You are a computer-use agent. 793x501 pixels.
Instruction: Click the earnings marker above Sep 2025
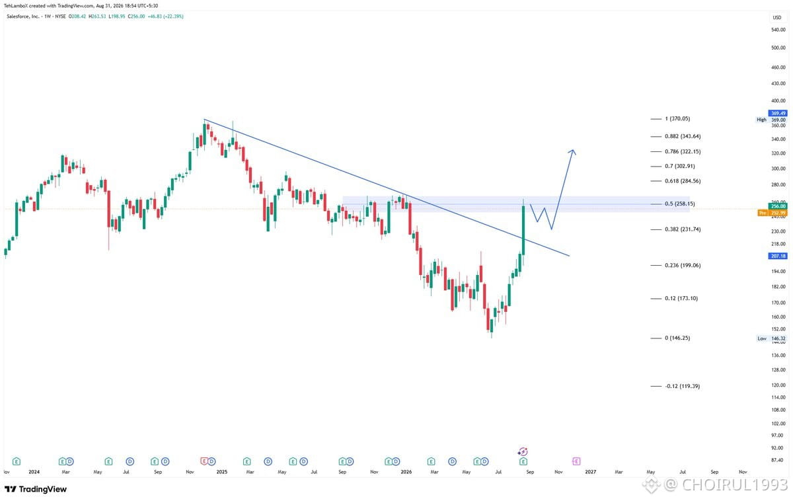tap(342, 461)
